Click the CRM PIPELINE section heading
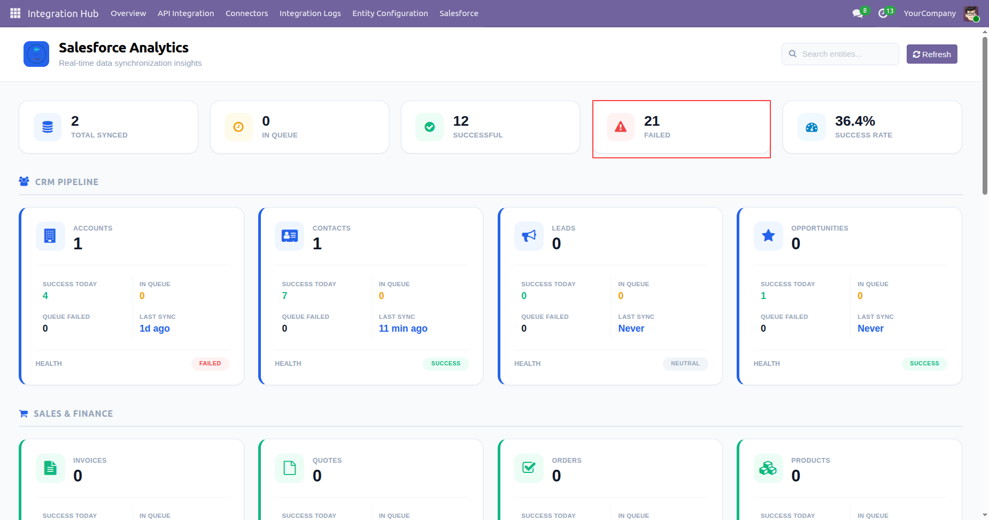 tap(67, 182)
